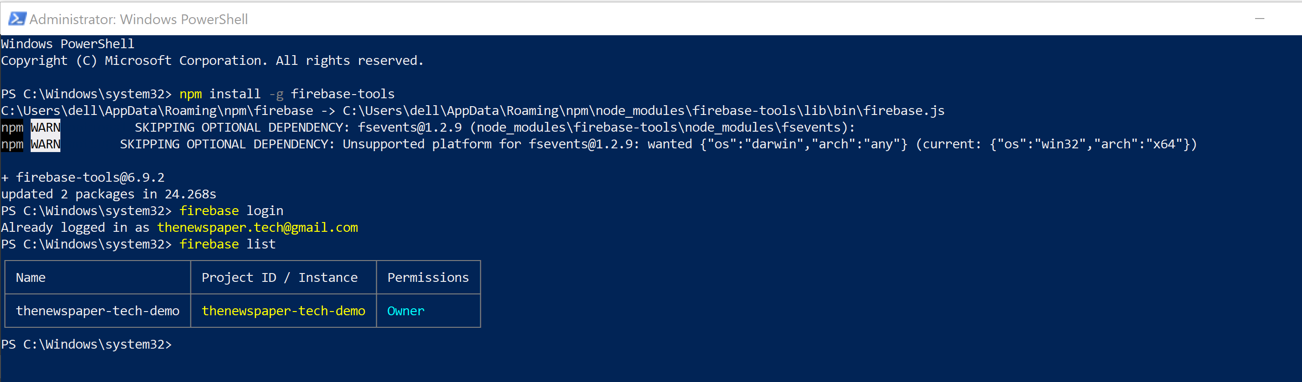Click the Permissions column header
This screenshot has width=1302, height=382.
pos(428,278)
